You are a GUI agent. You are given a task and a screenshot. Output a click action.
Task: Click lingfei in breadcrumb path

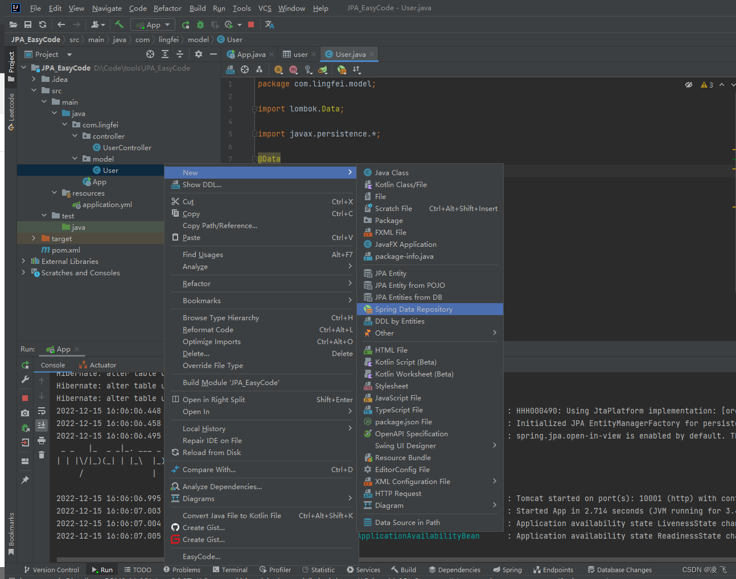point(168,39)
